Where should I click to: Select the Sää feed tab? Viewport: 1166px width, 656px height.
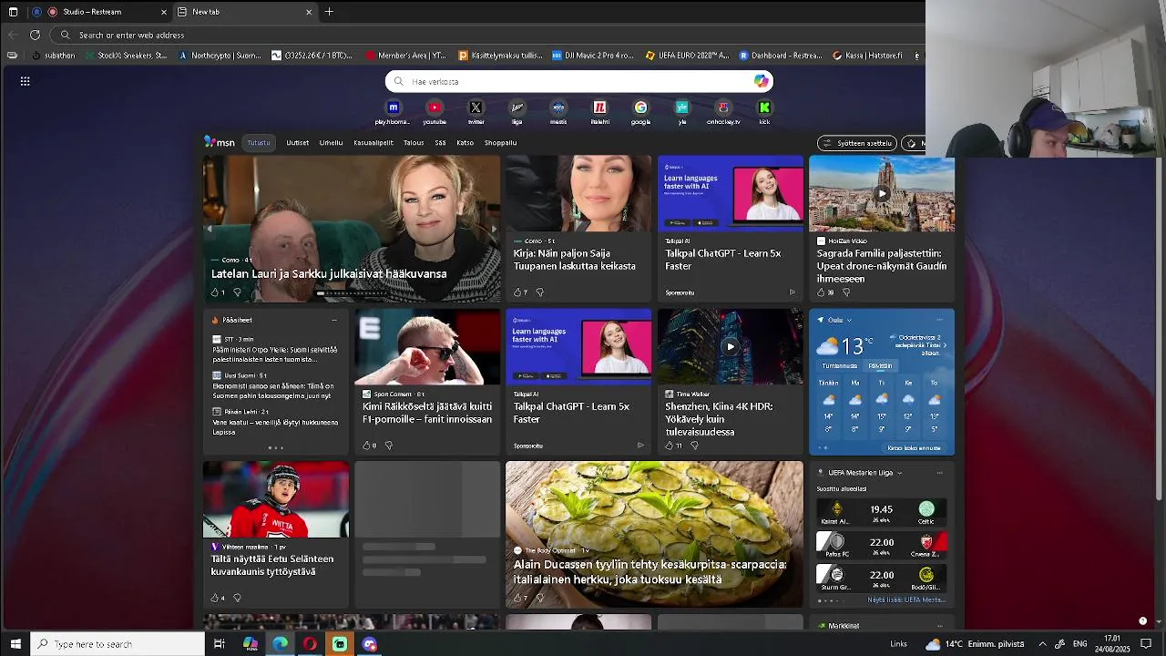pyautogui.click(x=441, y=142)
